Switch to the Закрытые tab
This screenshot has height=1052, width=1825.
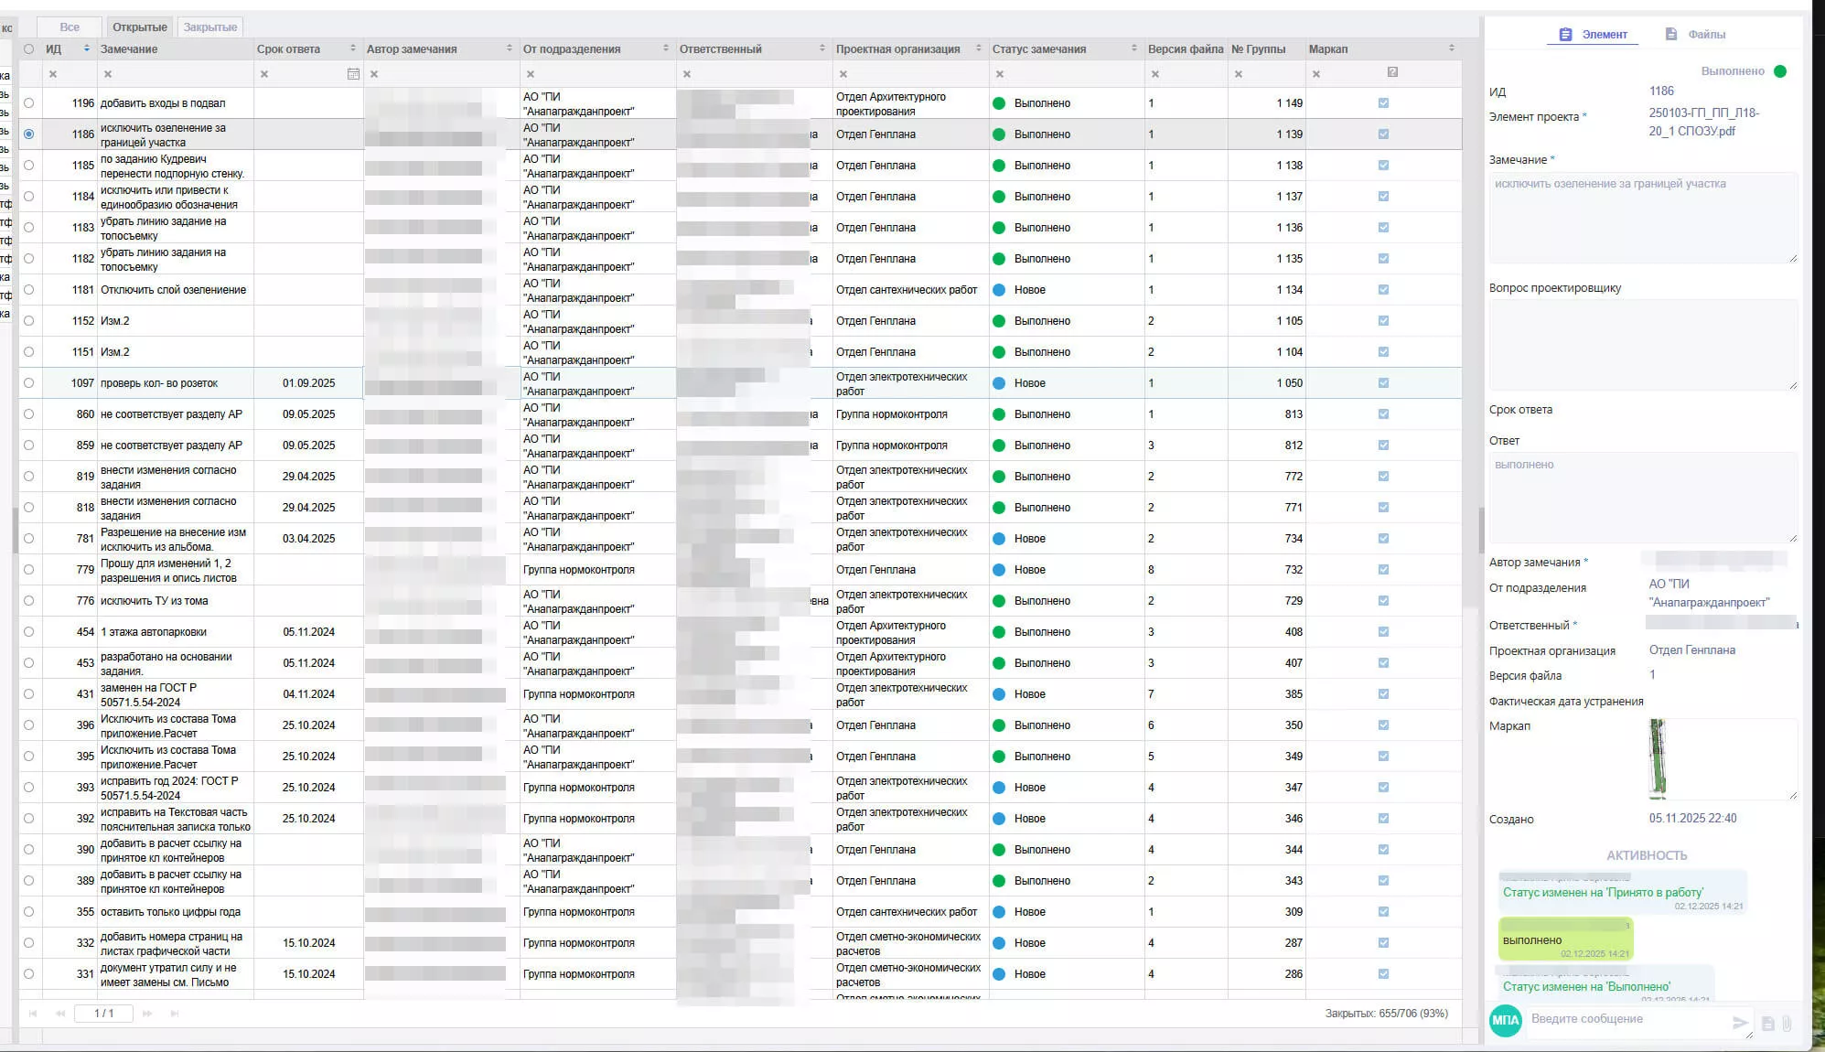pyautogui.click(x=210, y=27)
